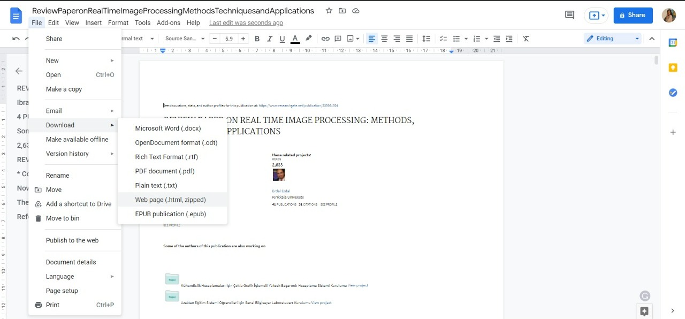This screenshot has height=319, width=685.
Task: Download as Web page (.html, zipped)
Action: 172,200
